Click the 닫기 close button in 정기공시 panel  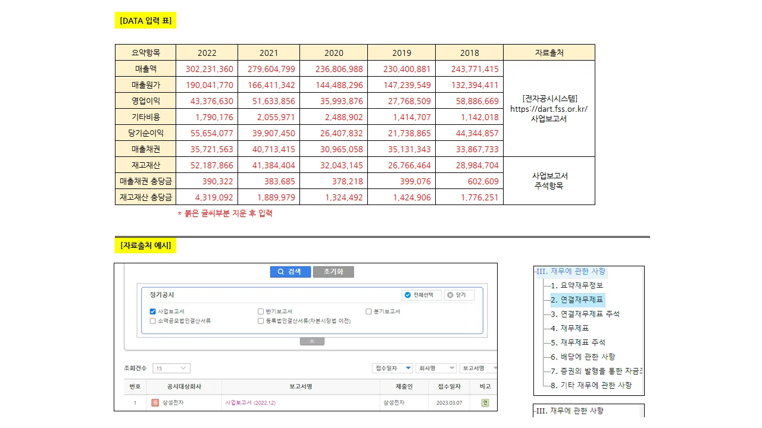point(459,295)
